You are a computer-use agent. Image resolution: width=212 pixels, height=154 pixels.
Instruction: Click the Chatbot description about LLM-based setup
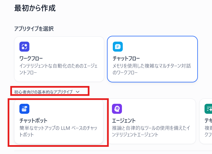(58, 131)
